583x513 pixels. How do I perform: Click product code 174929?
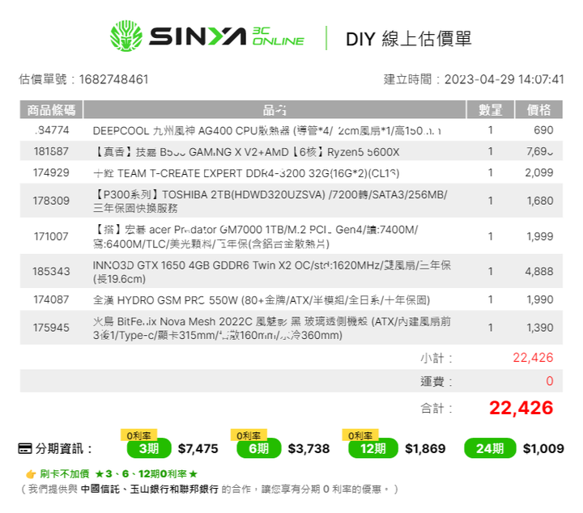(x=51, y=172)
